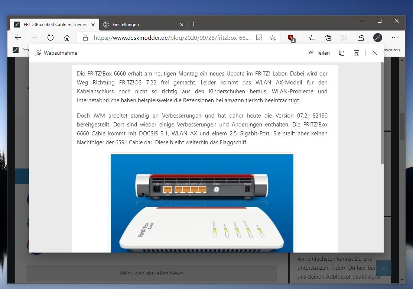
Task: Click the text 'DOCSIS 3.1' in the article
Action: point(154,134)
